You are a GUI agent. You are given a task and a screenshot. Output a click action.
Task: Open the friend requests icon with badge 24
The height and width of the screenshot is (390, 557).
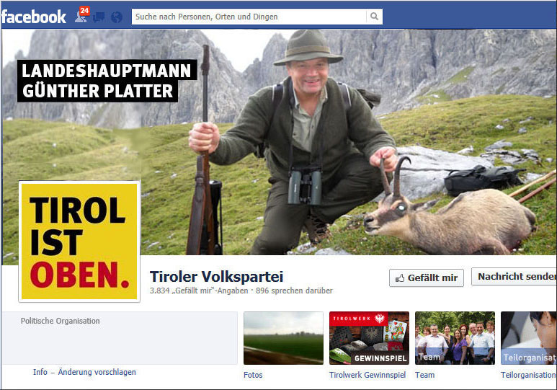[x=81, y=16]
